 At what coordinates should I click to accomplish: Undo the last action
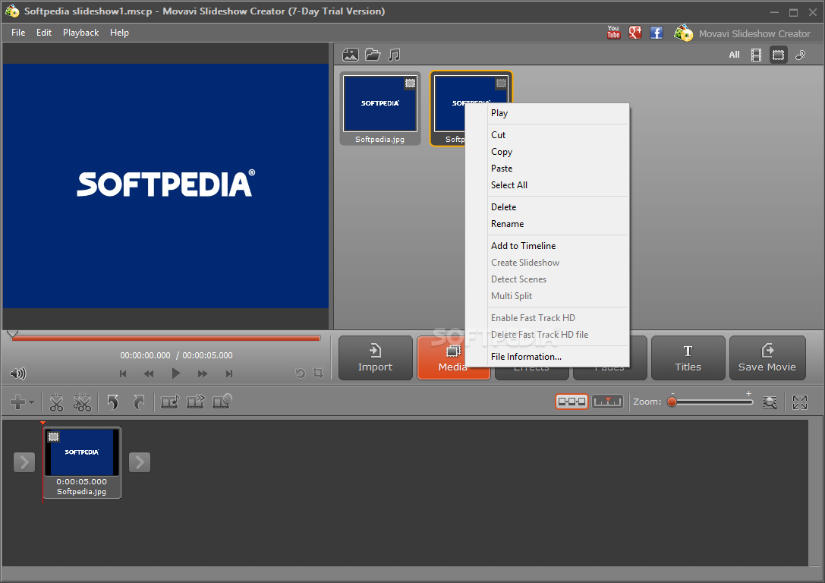[112, 402]
